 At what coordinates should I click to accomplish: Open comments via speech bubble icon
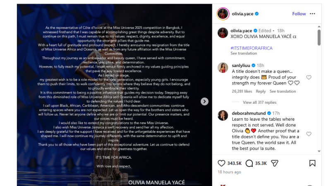click(x=249, y=163)
